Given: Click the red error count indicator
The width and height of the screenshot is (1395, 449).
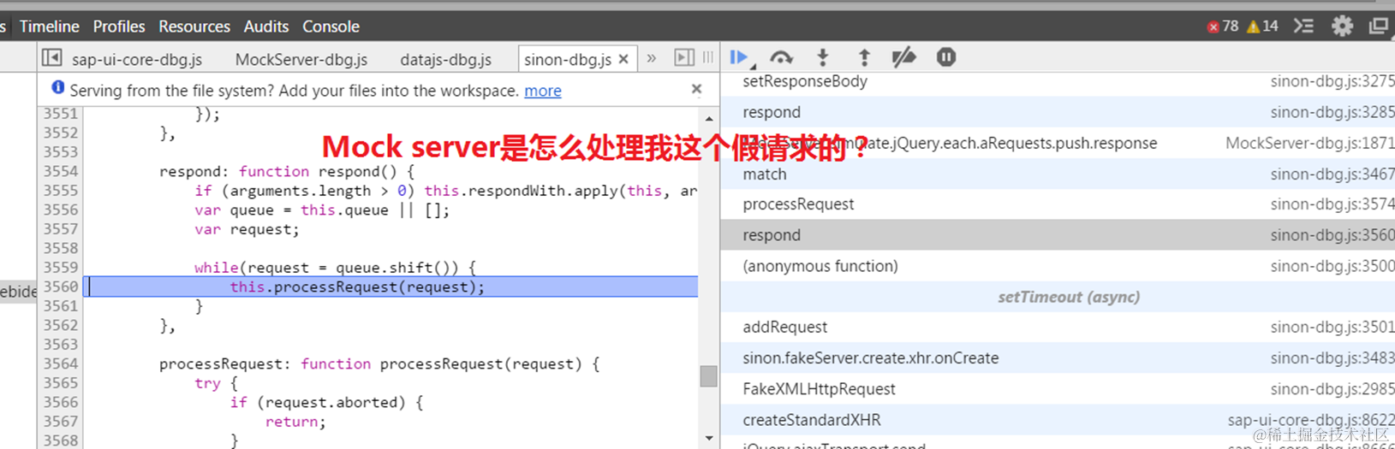Looking at the screenshot, I should [x=1223, y=27].
